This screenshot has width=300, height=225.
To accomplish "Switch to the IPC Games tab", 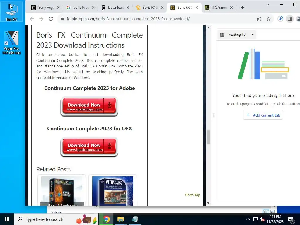I will coord(219,8).
